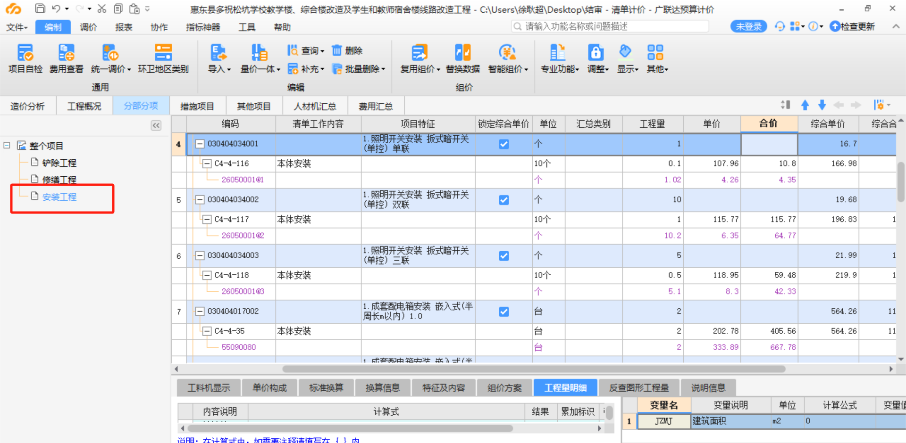This screenshot has width=906, height=443.
Task: Switch to the 造价分析 tab
Action: [x=27, y=106]
